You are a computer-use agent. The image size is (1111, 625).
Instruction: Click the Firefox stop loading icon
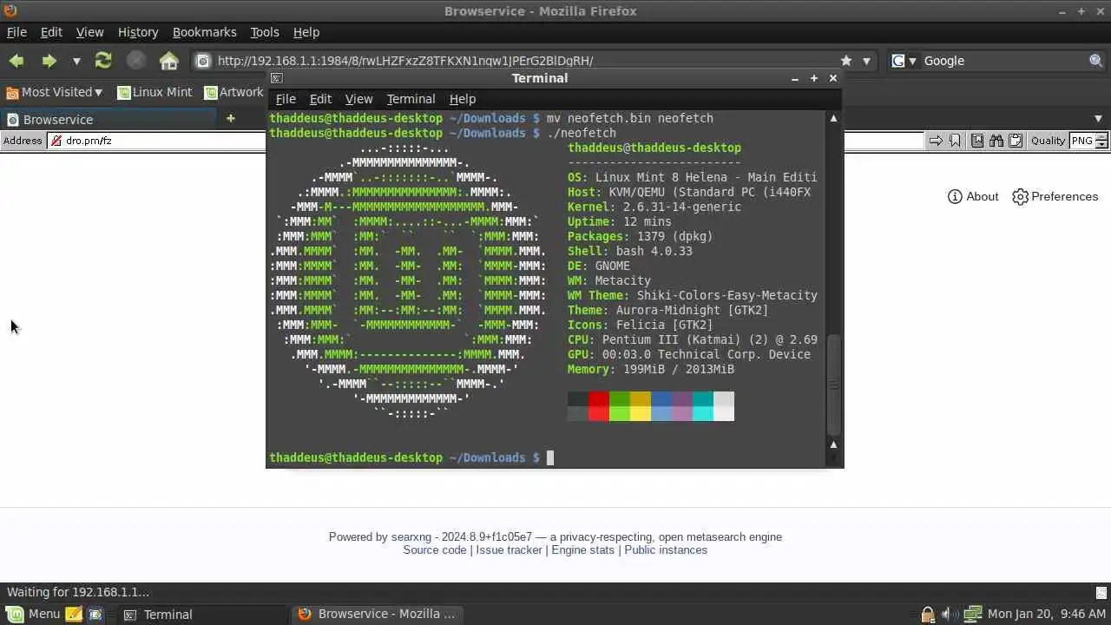[x=136, y=60]
